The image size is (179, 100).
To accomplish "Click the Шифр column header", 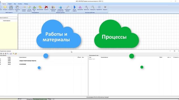I will click(9, 57).
